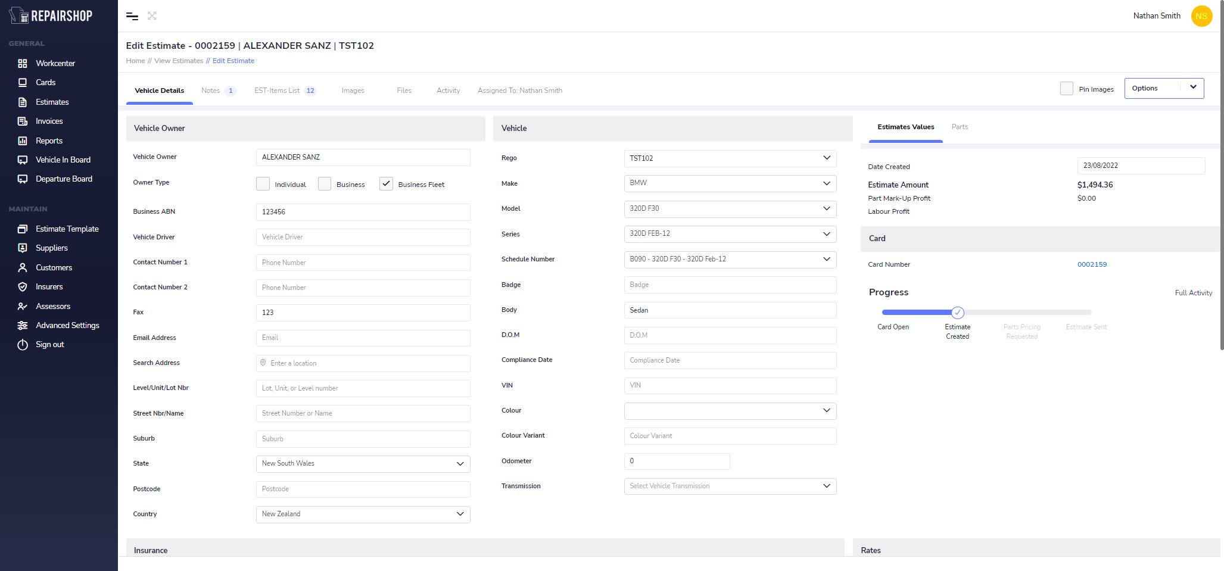The width and height of the screenshot is (1224, 571).
Task: Click the Estimate Created progress checkmark
Action: pyautogui.click(x=958, y=312)
